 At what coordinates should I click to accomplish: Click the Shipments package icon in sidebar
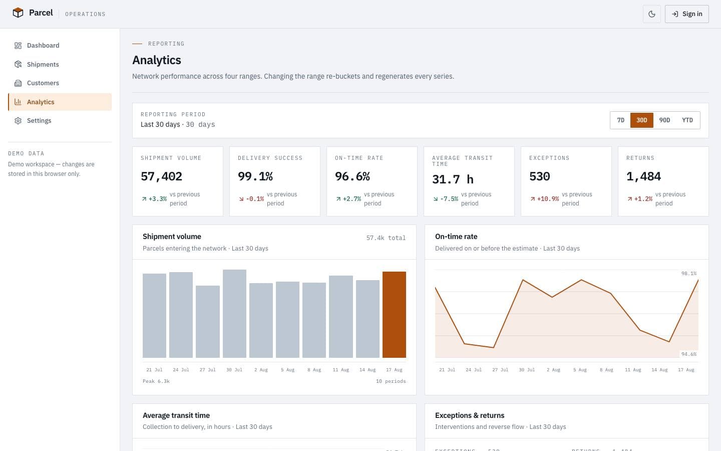(18, 64)
